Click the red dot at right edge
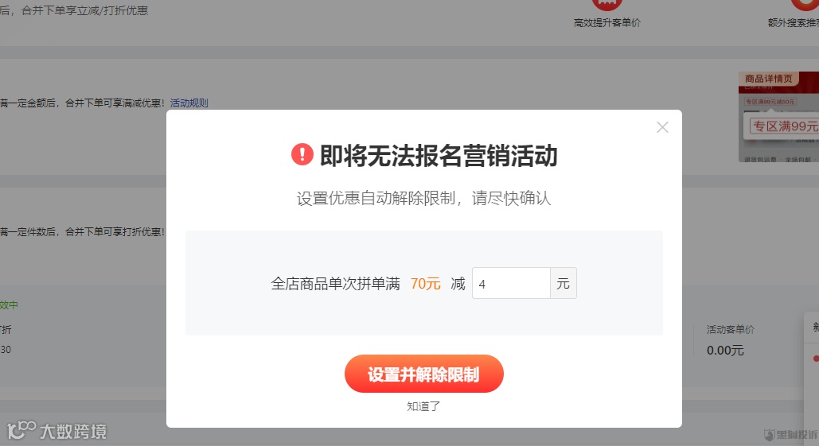 (816, 359)
